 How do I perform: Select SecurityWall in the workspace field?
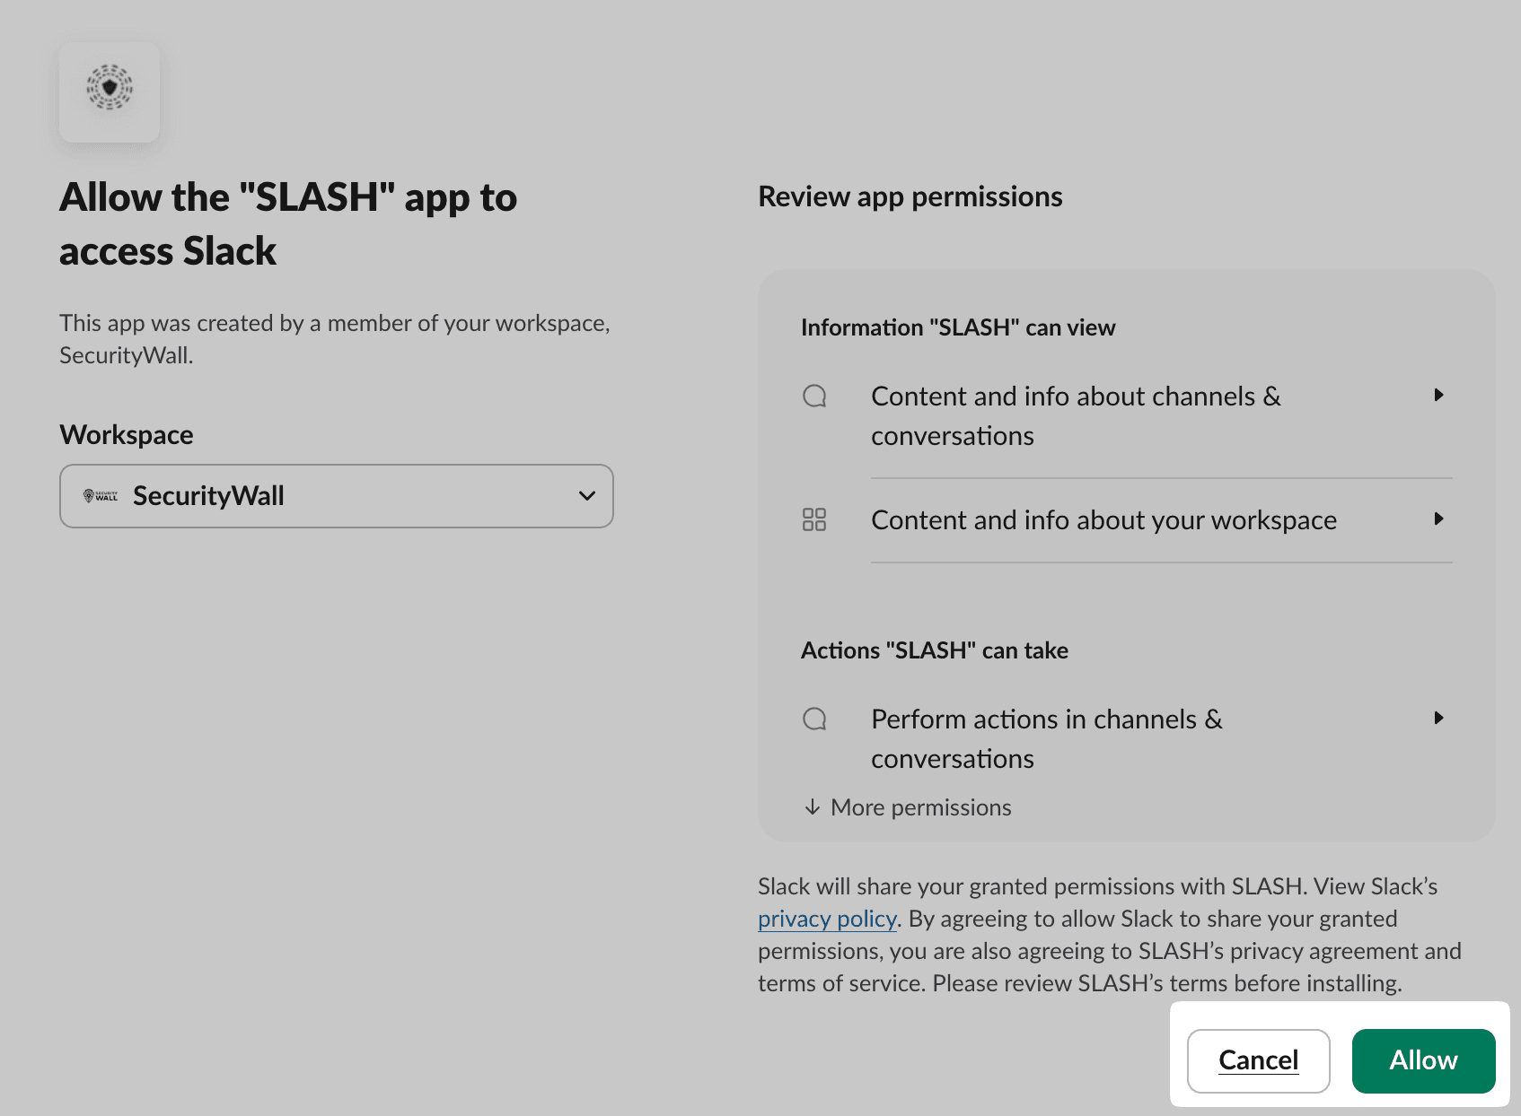[208, 495]
